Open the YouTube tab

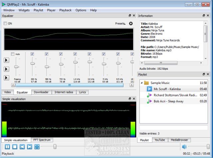tap(160, 140)
